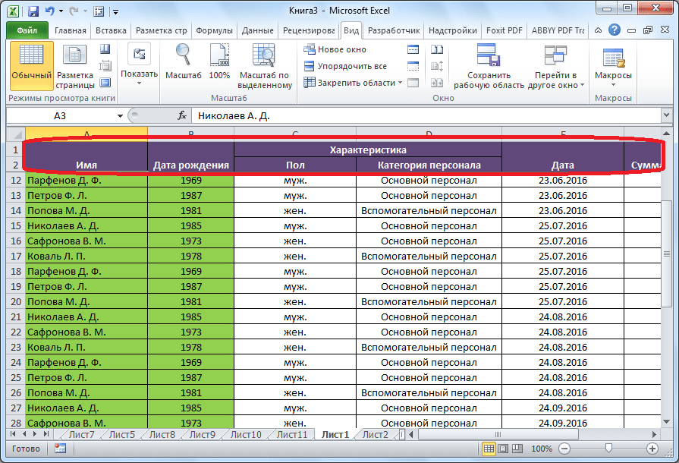Click the Save icon in quick access toolbar
This screenshot has width=679, height=463.
coord(33,11)
